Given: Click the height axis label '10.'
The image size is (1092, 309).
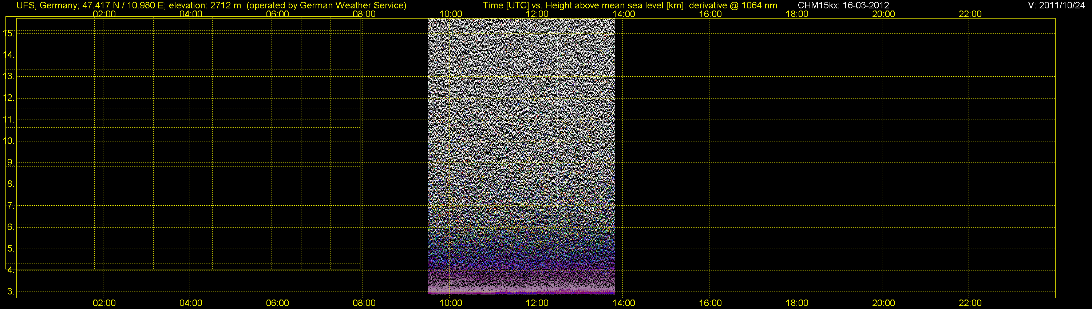Looking at the screenshot, I should click(8, 141).
